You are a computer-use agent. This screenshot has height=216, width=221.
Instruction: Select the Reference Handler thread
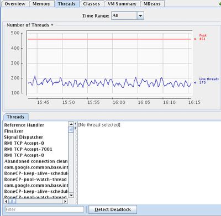(x=24, y=125)
